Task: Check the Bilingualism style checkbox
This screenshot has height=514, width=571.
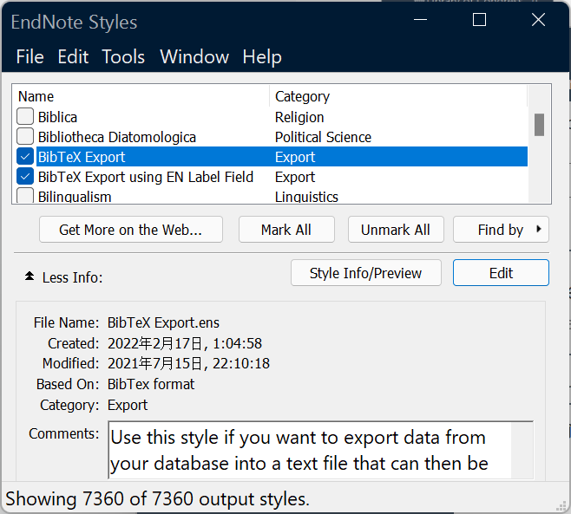Action: [x=25, y=196]
